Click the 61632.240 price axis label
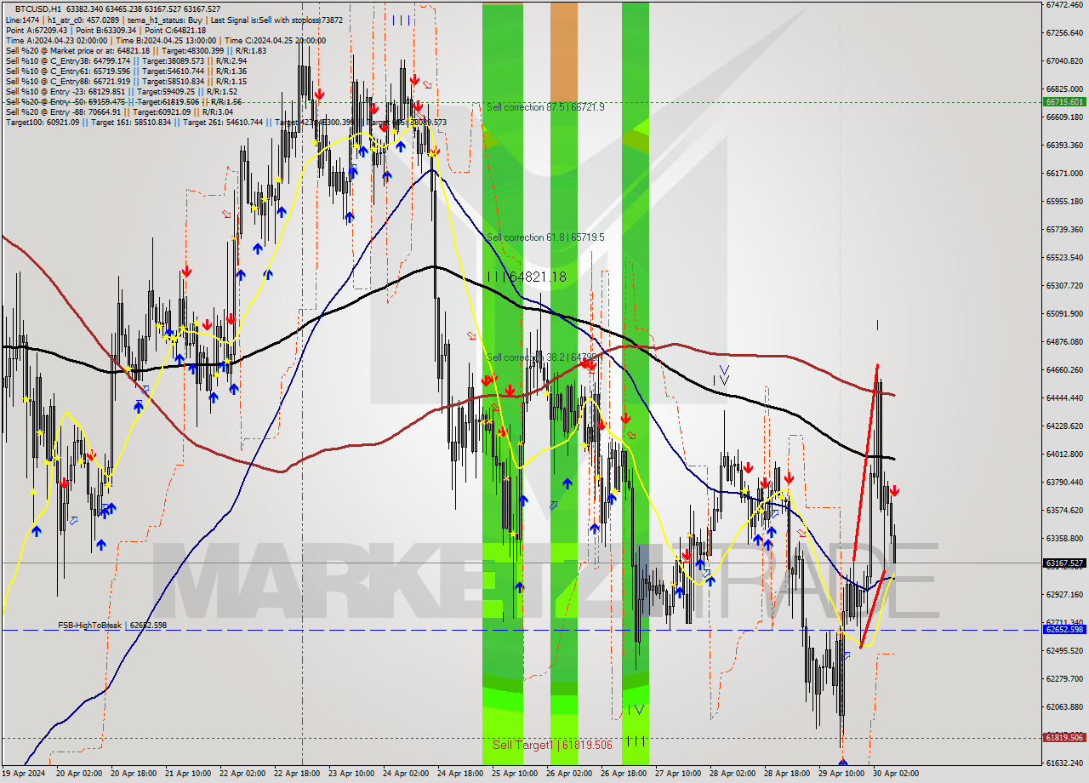Image resolution: width=1089 pixels, height=783 pixels. click(1064, 763)
